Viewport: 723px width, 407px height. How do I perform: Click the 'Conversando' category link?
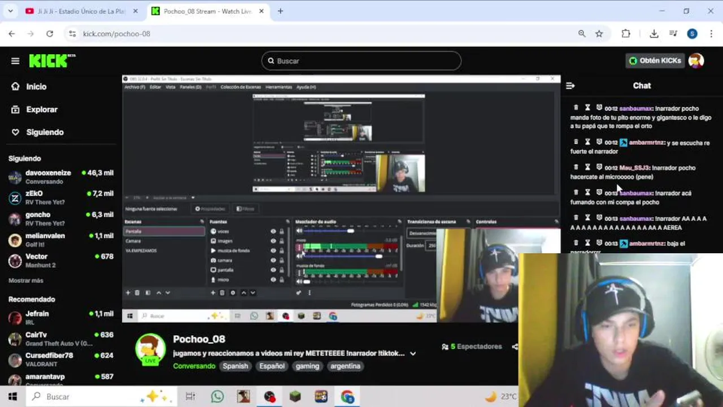194,366
